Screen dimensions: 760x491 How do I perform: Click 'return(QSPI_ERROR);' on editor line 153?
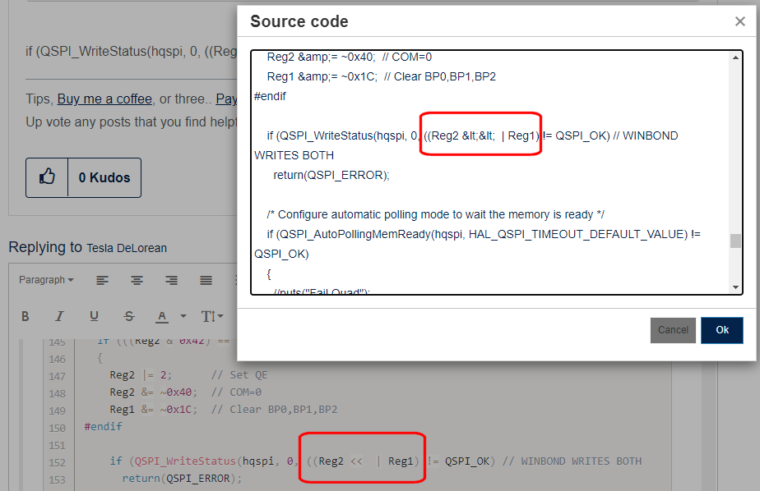(182, 479)
